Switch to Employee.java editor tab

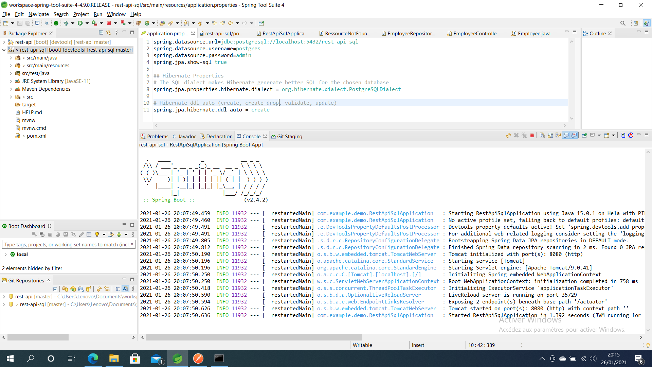coord(531,33)
